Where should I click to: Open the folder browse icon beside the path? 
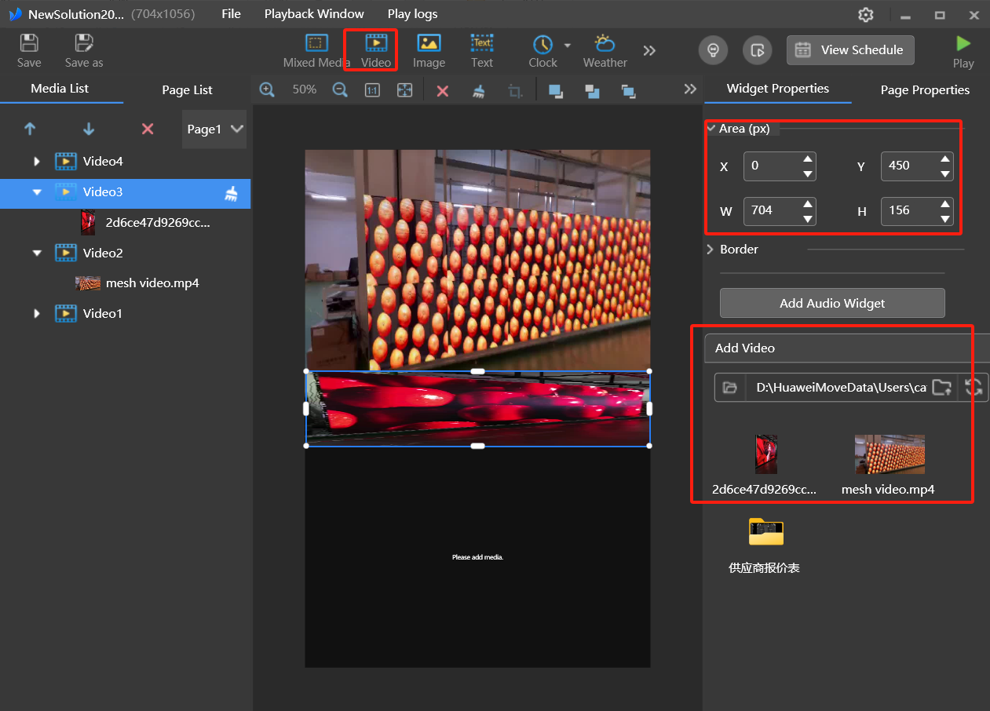point(729,387)
